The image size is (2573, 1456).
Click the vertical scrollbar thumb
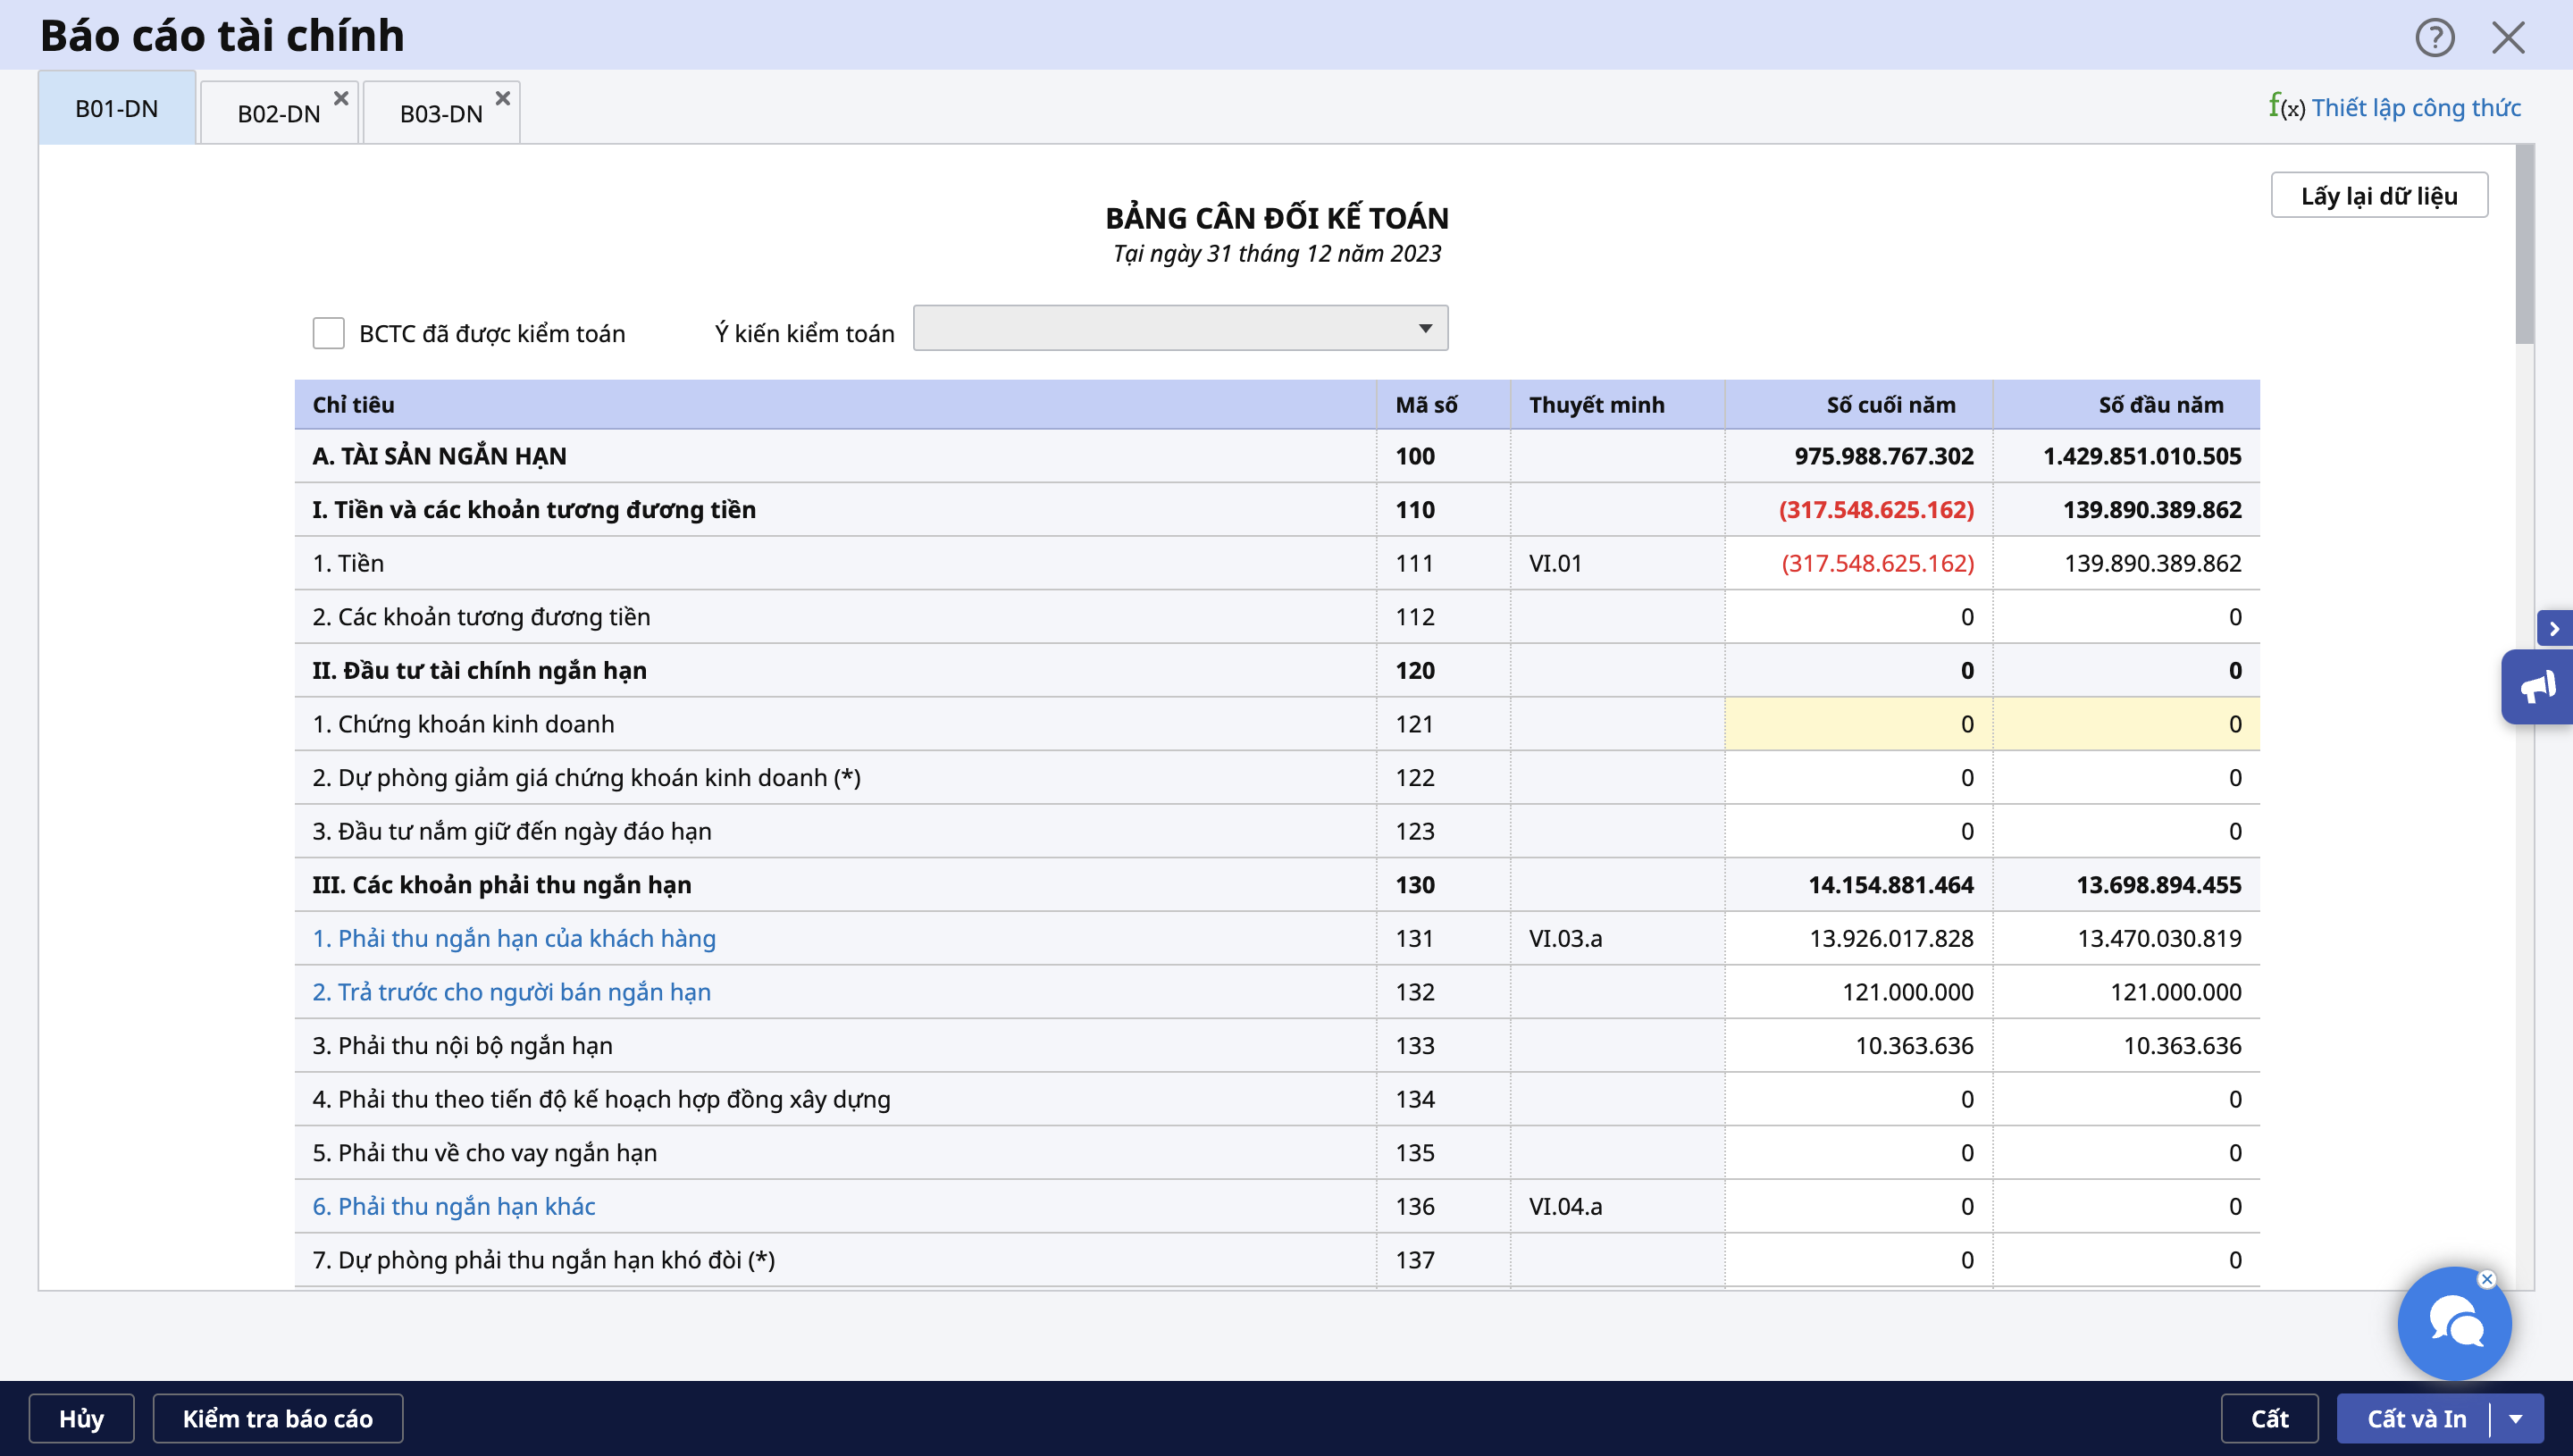(x=2524, y=245)
